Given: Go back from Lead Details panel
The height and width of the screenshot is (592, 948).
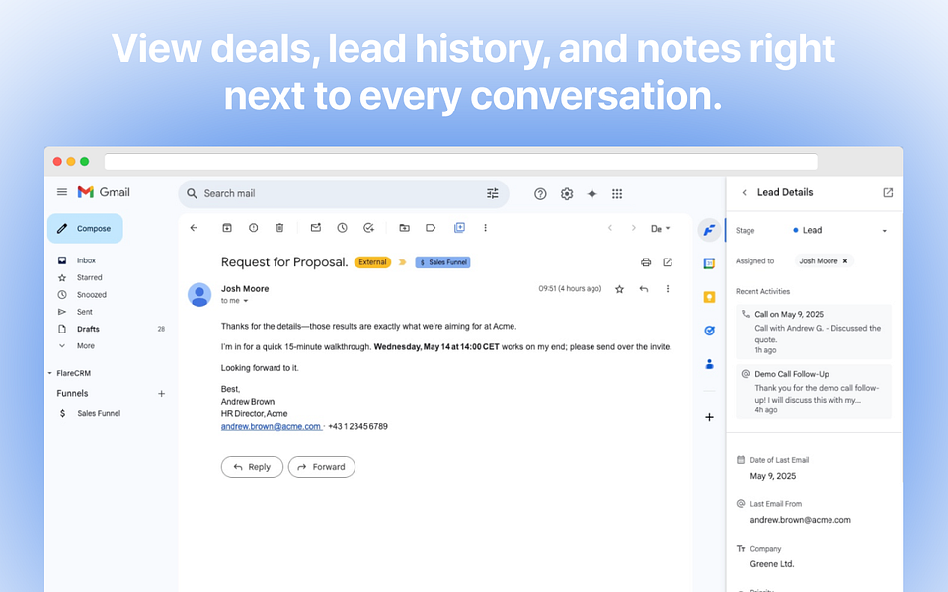Looking at the screenshot, I should pos(745,192).
